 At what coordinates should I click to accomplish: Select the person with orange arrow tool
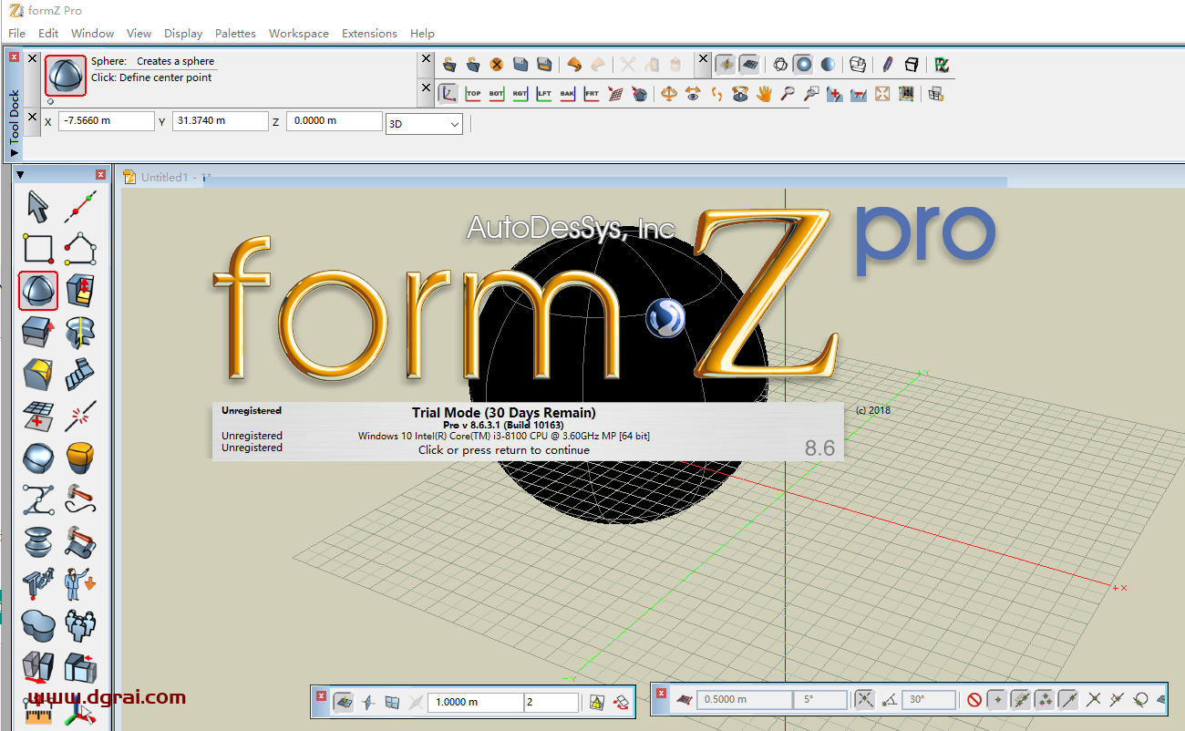(81, 583)
